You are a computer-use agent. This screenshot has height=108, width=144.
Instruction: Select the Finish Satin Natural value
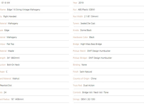(86, 72)
